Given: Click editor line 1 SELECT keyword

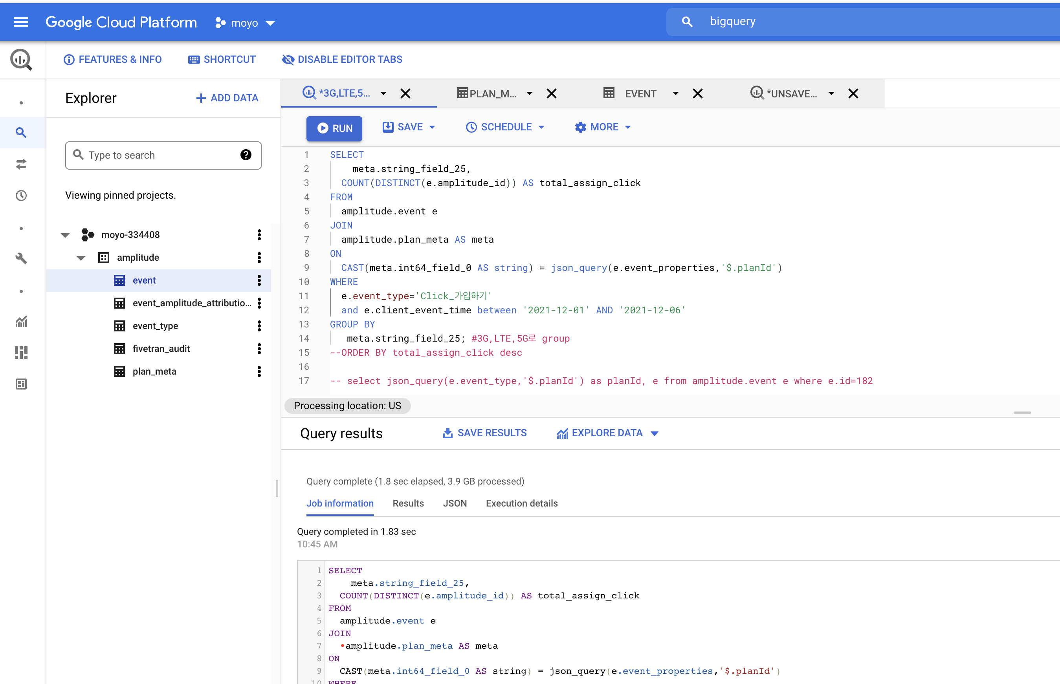Looking at the screenshot, I should [347, 155].
